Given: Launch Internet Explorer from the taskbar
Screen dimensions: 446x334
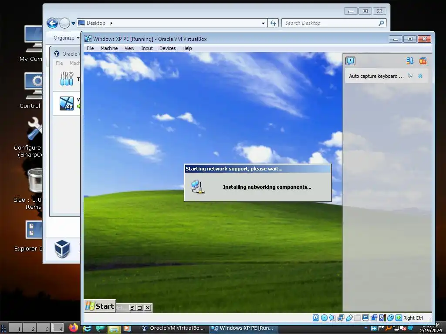Looking at the screenshot, I should tap(87, 328).
